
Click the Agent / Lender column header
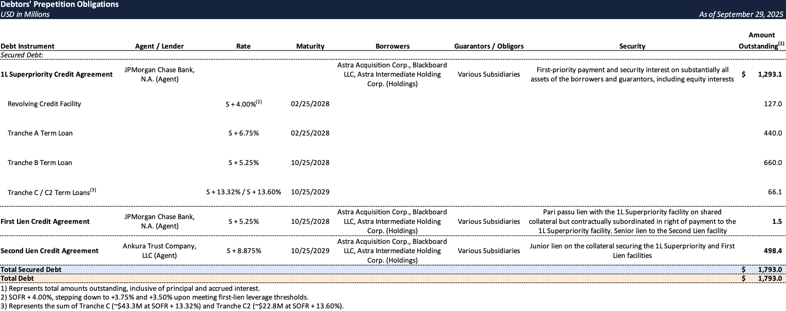click(x=159, y=46)
